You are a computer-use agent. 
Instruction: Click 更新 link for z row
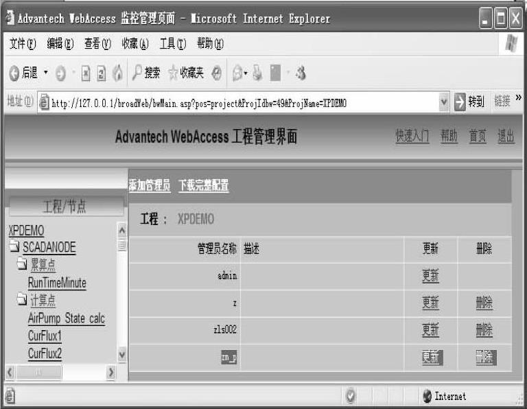(x=430, y=303)
